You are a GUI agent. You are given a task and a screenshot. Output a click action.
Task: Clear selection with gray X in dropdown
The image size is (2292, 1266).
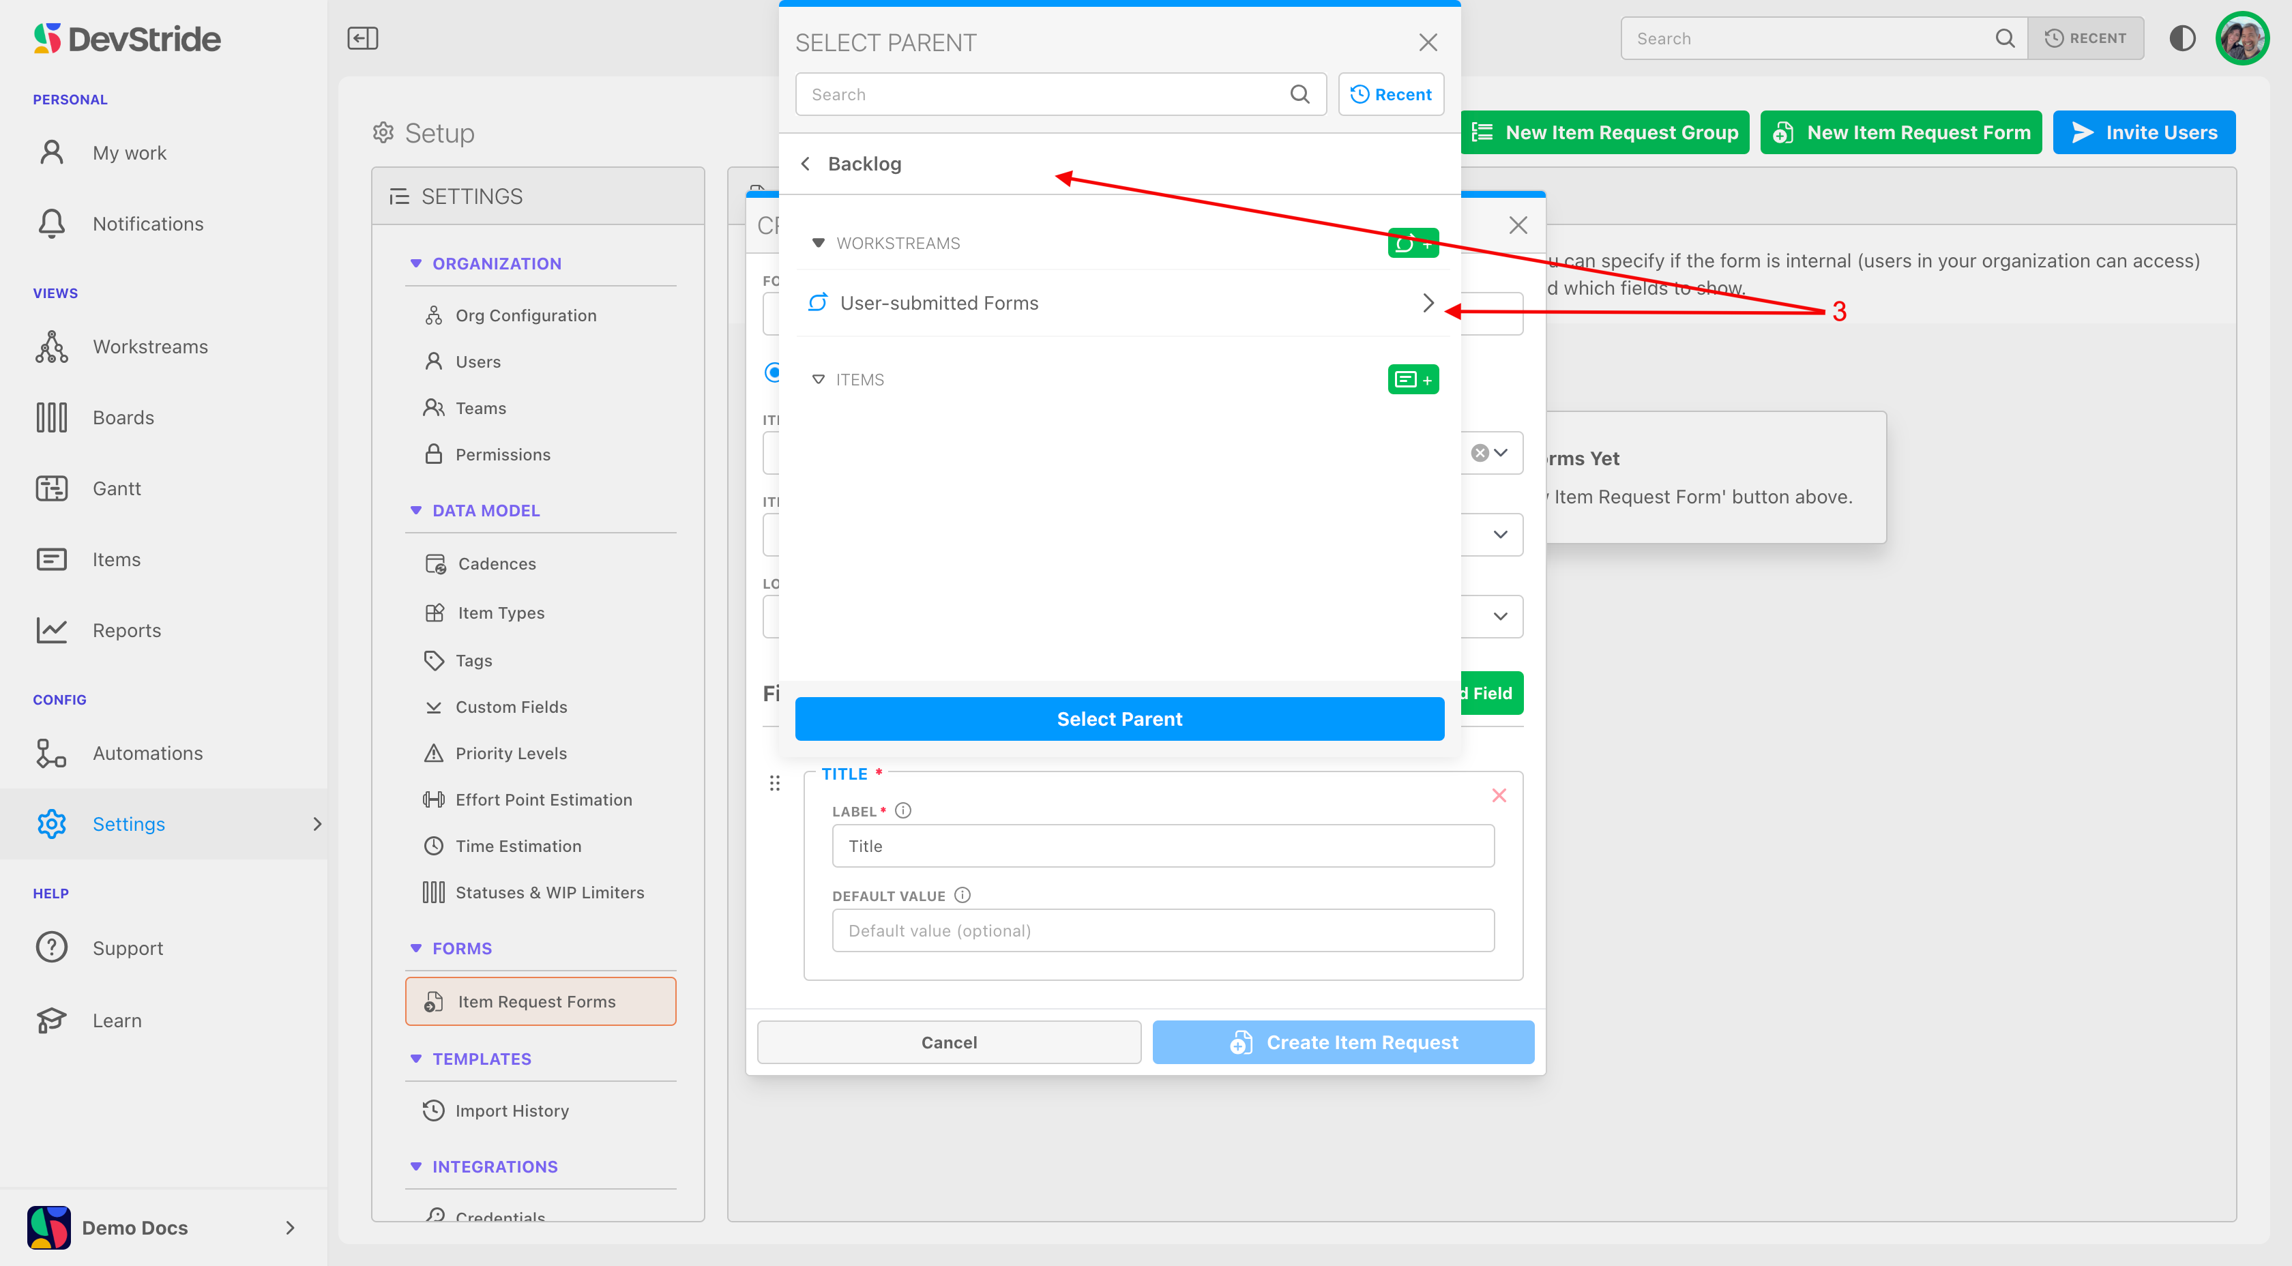pyautogui.click(x=1479, y=453)
